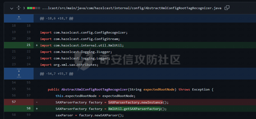The image size is (256, 119).
Task: Click added line number 58
Action: 28,109
